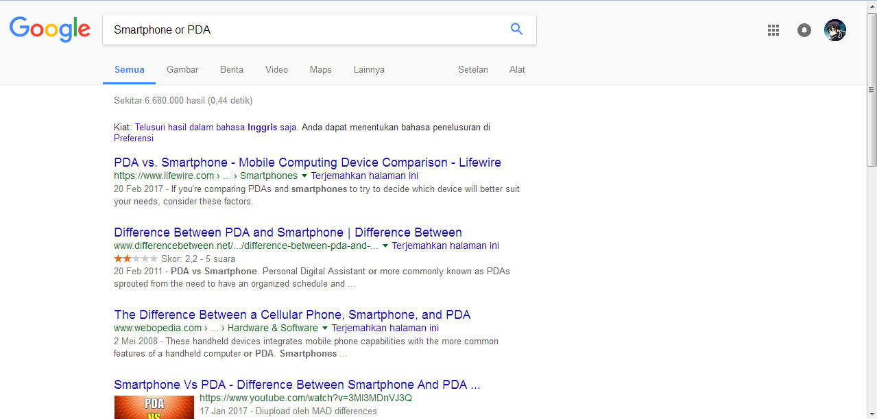877x419 pixels.
Task: Click the YouTube video thumbnail
Action: 154,407
